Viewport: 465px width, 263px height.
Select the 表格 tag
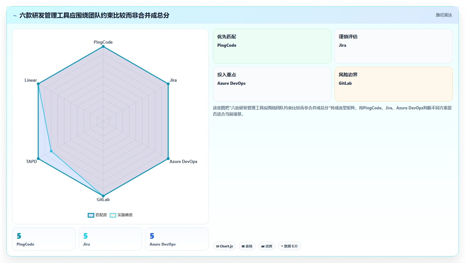[x=247, y=246]
